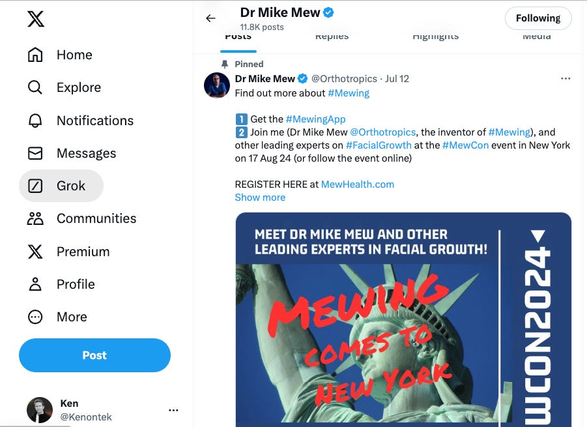Viewport: 587px width, 427px height.
Task: Toggle the Following button for Dr Mike Mew
Action: tap(537, 18)
